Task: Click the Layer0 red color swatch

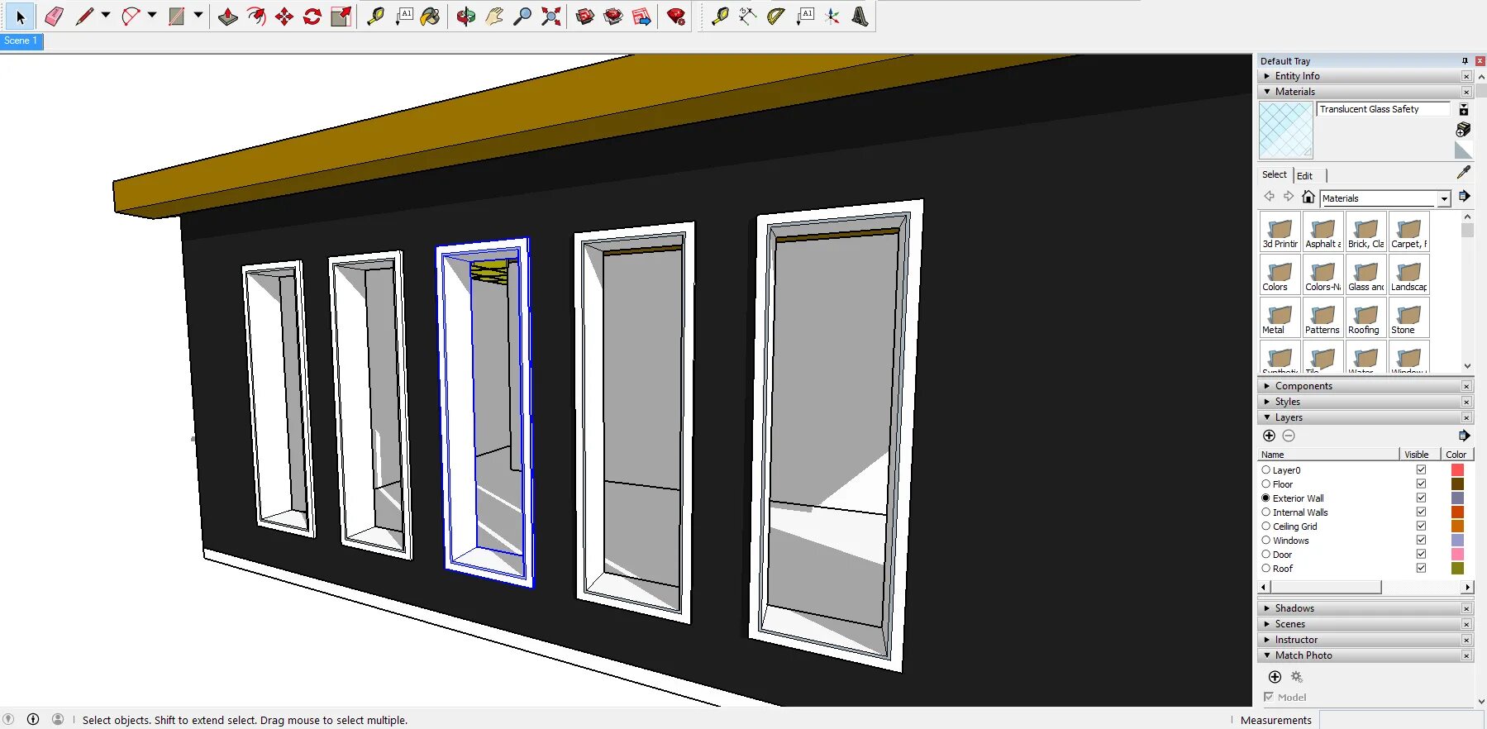Action: pyautogui.click(x=1457, y=470)
